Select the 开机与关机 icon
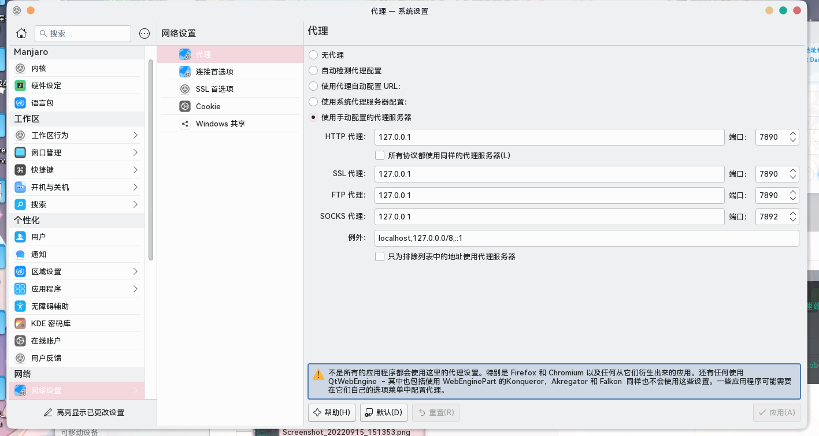 point(20,187)
